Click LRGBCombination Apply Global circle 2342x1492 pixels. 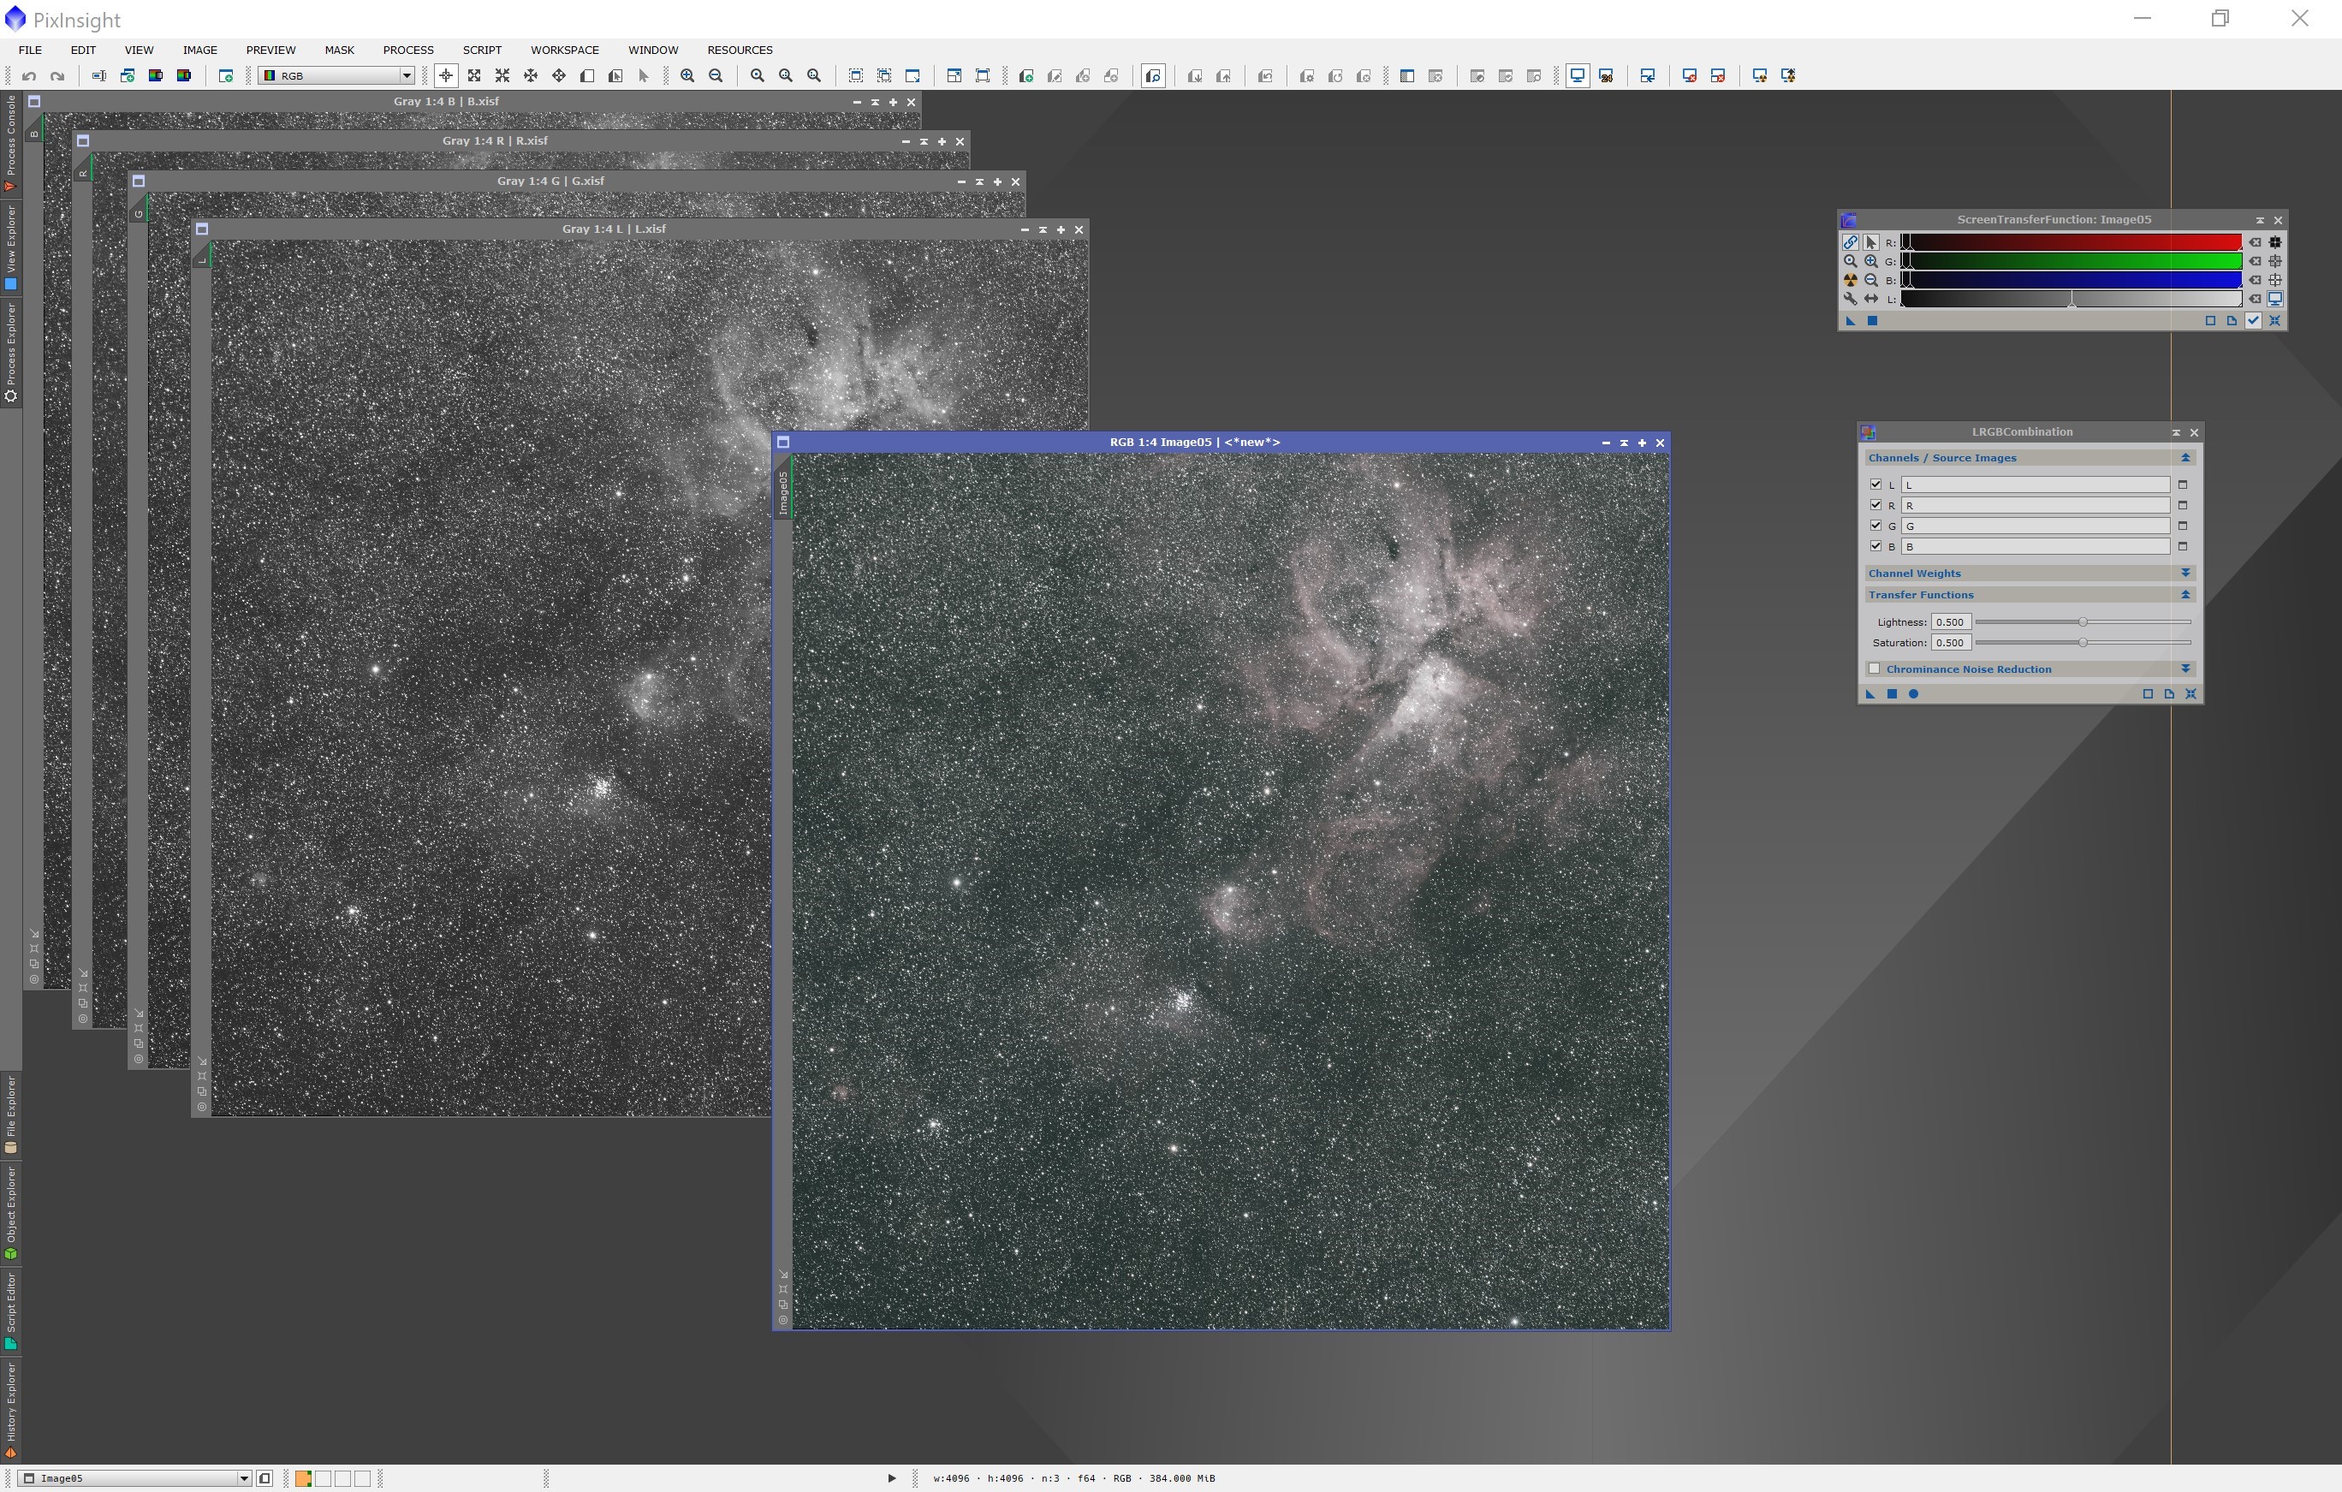point(1913,693)
